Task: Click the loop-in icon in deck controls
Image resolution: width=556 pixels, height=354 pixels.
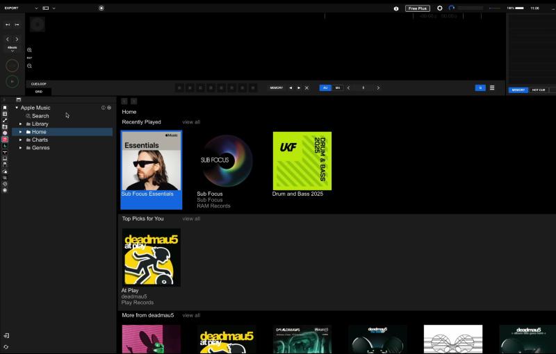Action: coord(8,25)
